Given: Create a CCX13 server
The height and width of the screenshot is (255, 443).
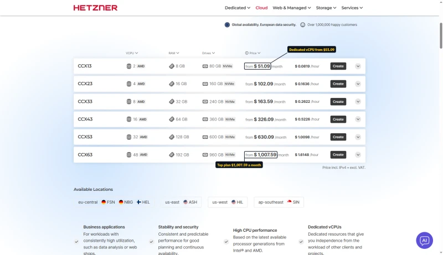Looking at the screenshot, I should click(338, 66).
